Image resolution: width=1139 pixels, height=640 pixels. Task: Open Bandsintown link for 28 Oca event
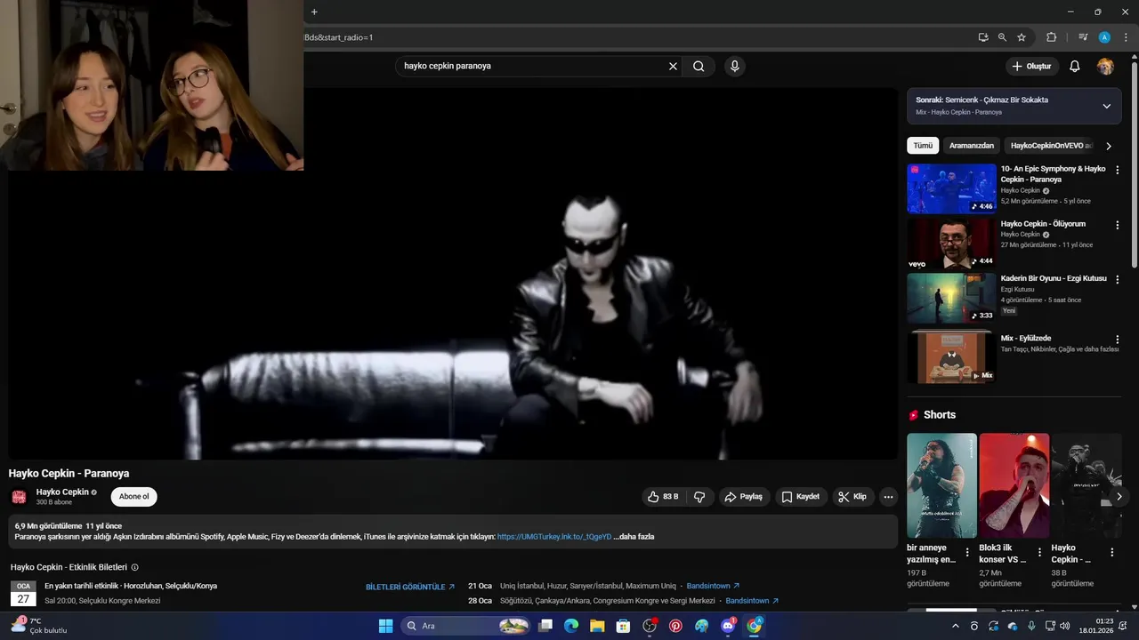click(x=753, y=601)
